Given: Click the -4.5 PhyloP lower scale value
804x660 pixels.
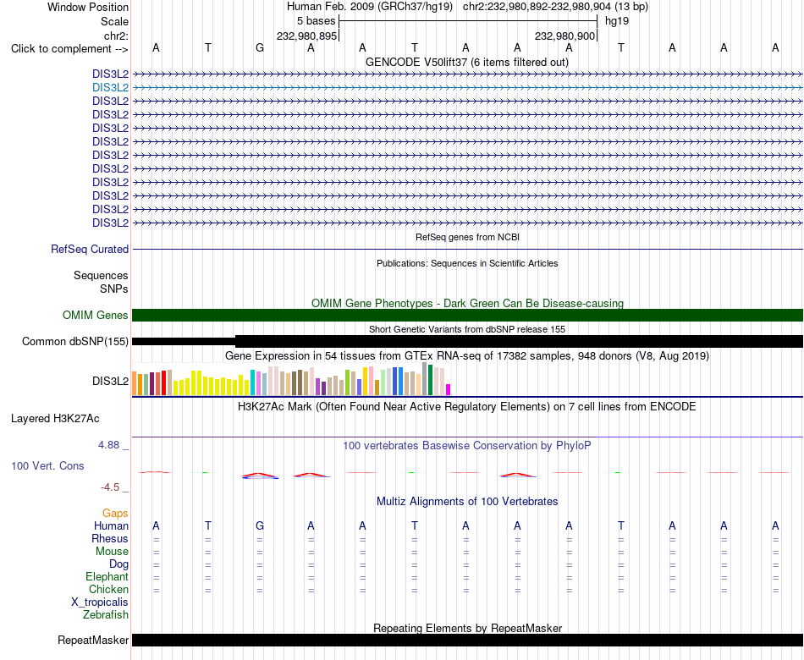Looking at the screenshot, I should pyautogui.click(x=110, y=487).
